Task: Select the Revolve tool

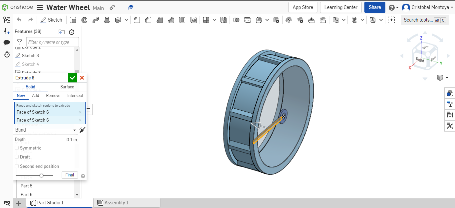Action: pyautogui.click(x=84, y=20)
